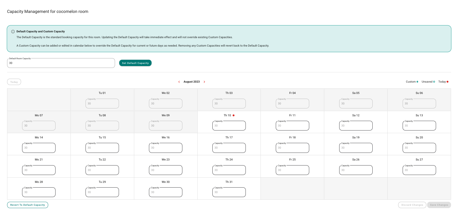The width and height of the screenshot is (455, 216).
Task: Edit capacity field for We 16
Action: click(x=166, y=148)
